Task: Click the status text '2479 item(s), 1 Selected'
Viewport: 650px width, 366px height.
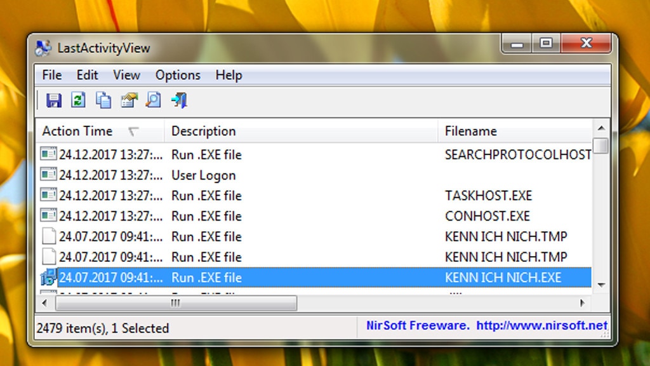Action: tap(103, 329)
